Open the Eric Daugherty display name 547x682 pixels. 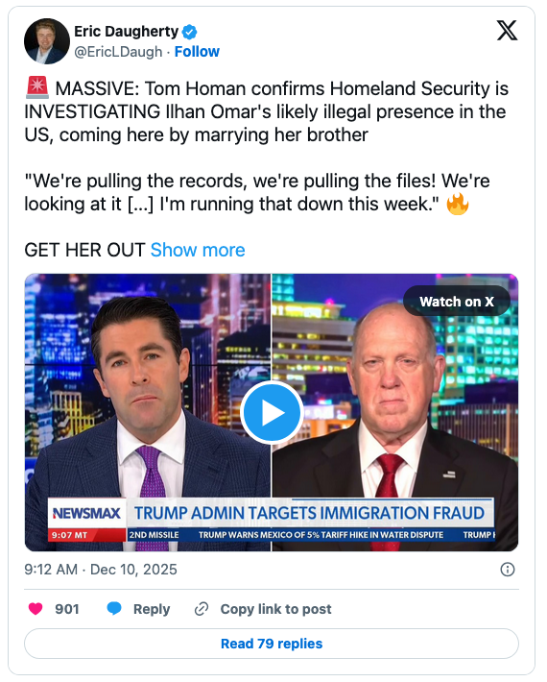tap(127, 32)
